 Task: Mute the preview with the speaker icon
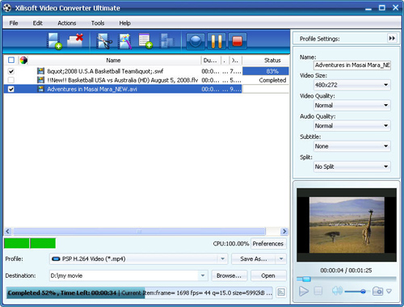tap(337, 291)
